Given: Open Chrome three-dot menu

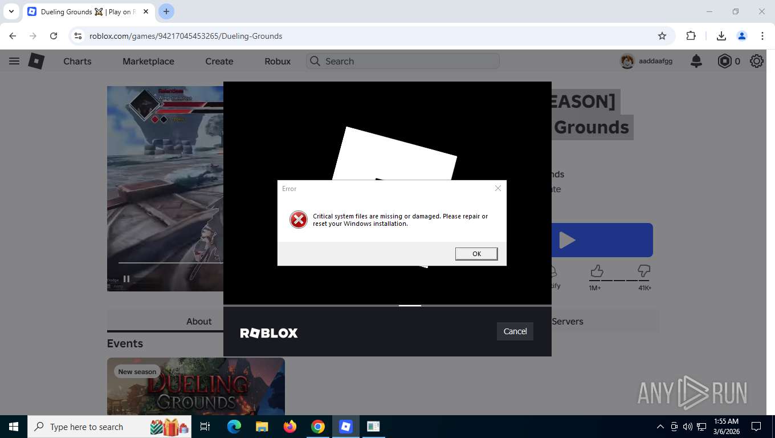Looking at the screenshot, I should click(x=762, y=36).
